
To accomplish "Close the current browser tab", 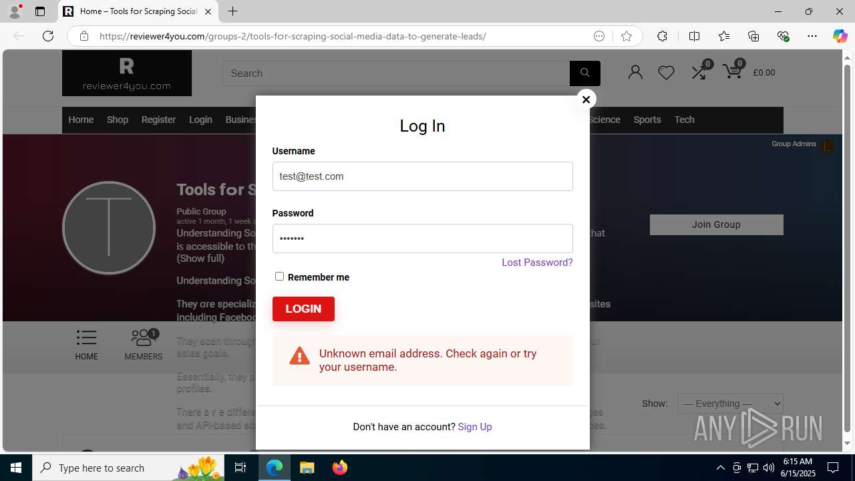I will (208, 11).
